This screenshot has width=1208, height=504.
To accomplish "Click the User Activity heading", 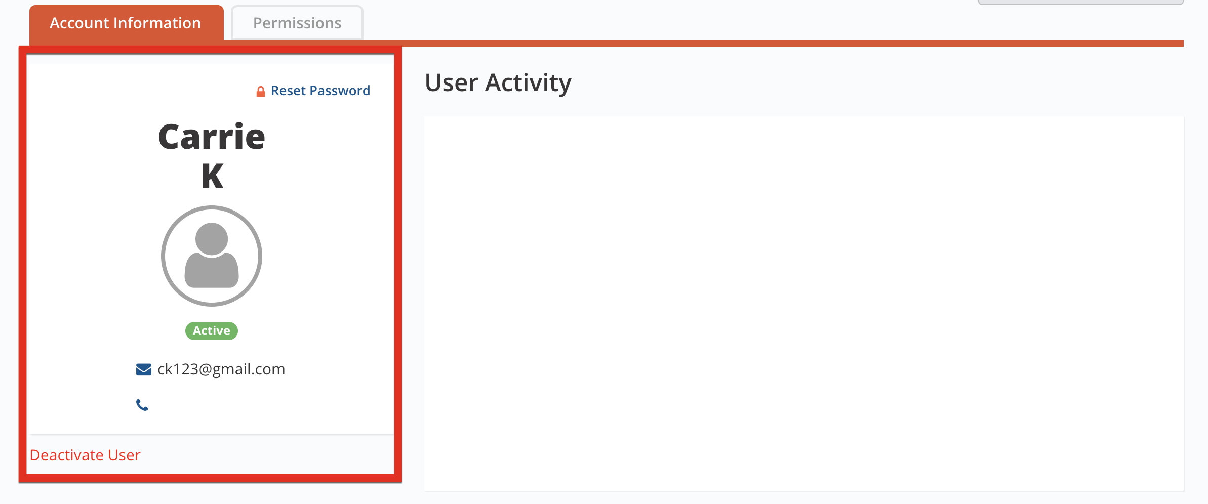I will (498, 82).
